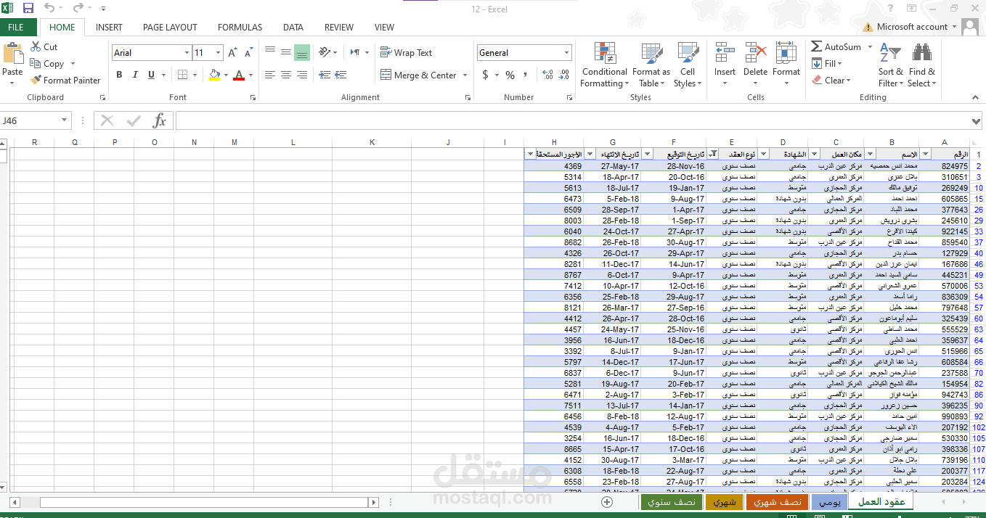
Task: Open Conditional Formatting
Action: click(x=604, y=65)
